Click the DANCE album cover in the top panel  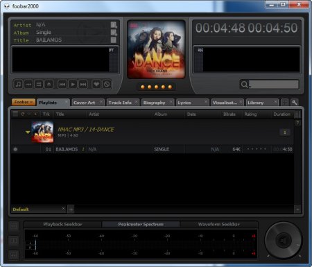pos(156,49)
